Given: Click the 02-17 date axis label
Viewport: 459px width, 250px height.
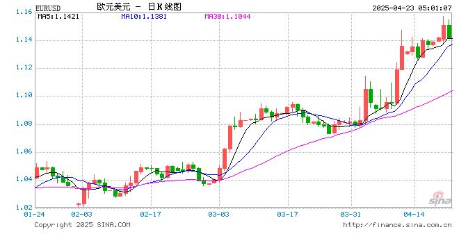Looking at the screenshot, I should click(150, 215).
